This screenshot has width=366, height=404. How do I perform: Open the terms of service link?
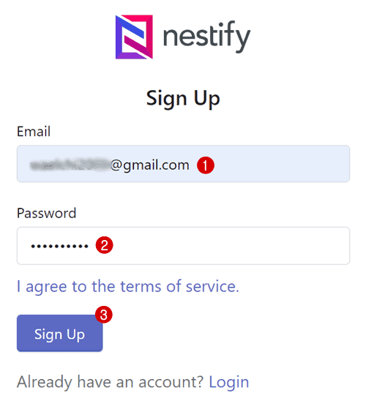tap(128, 286)
